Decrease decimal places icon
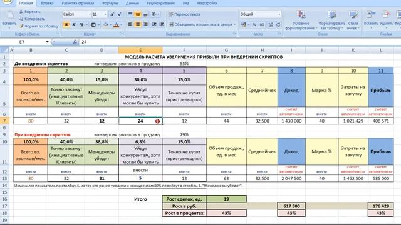The height and width of the screenshot is (225, 401). click(x=278, y=25)
